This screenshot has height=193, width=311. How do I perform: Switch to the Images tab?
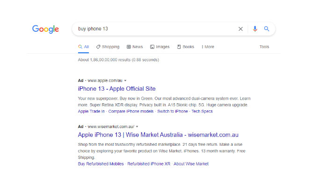159,47
